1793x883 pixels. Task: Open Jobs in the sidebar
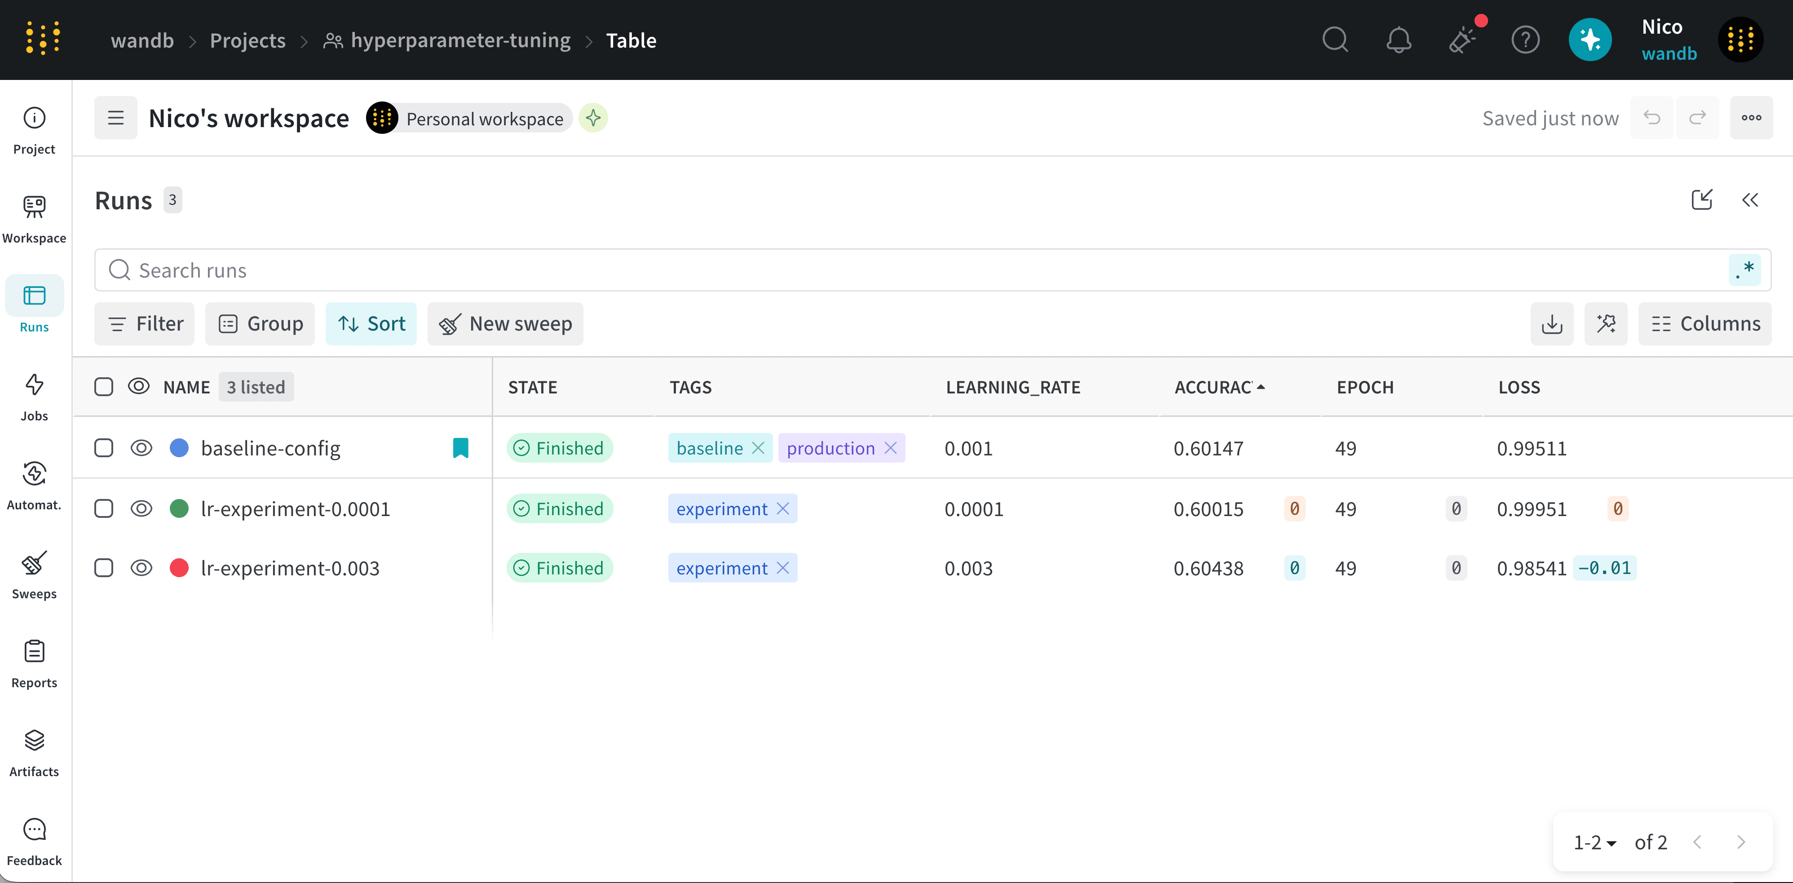(x=34, y=398)
